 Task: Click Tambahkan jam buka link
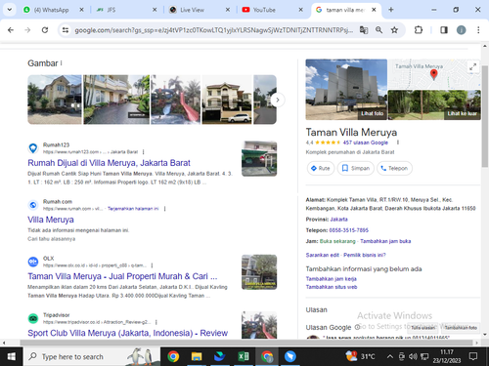pyautogui.click(x=385, y=241)
